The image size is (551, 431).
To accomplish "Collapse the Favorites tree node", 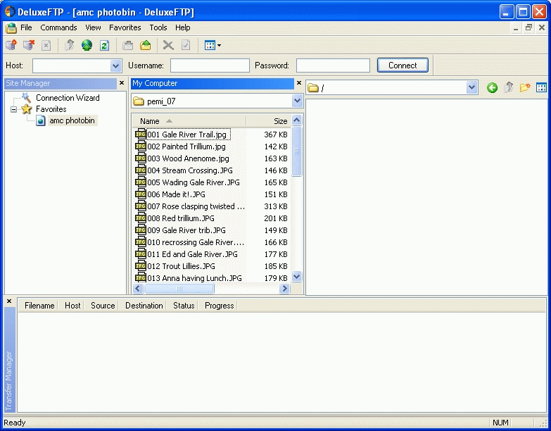I will click(x=13, y=109).
